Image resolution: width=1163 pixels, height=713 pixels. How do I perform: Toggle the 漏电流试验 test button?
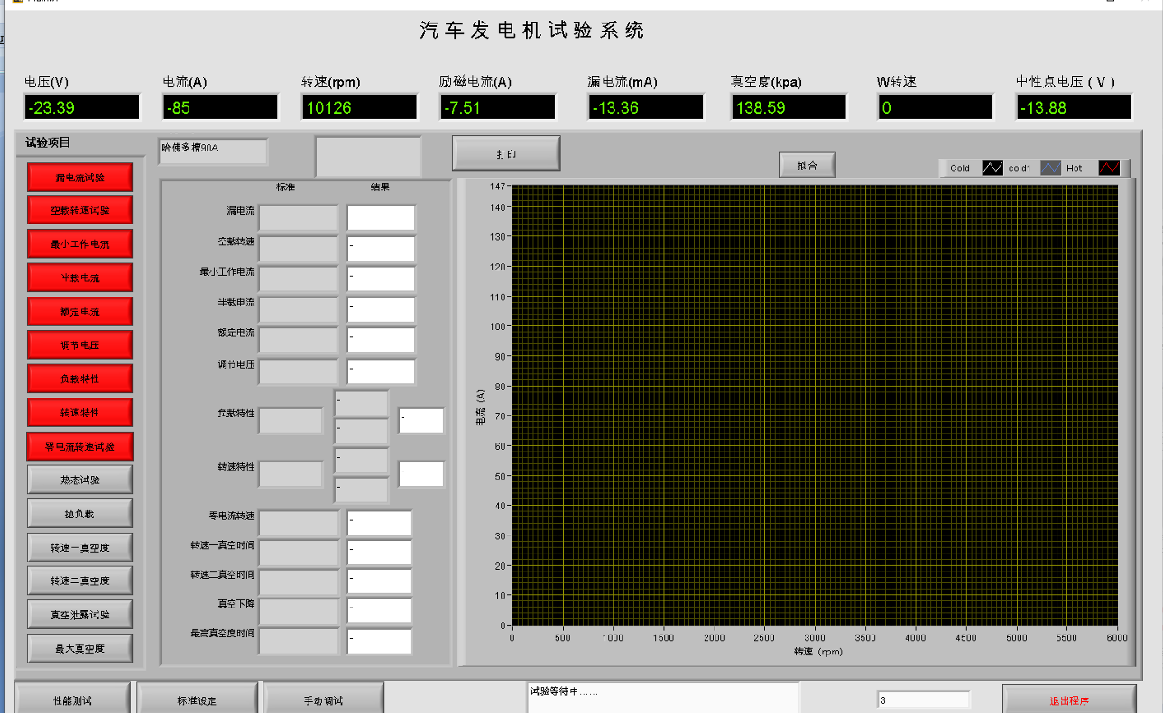click(x=79, y=177)
